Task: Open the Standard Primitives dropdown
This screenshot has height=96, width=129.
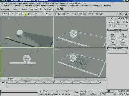Action: coord(118,26)
